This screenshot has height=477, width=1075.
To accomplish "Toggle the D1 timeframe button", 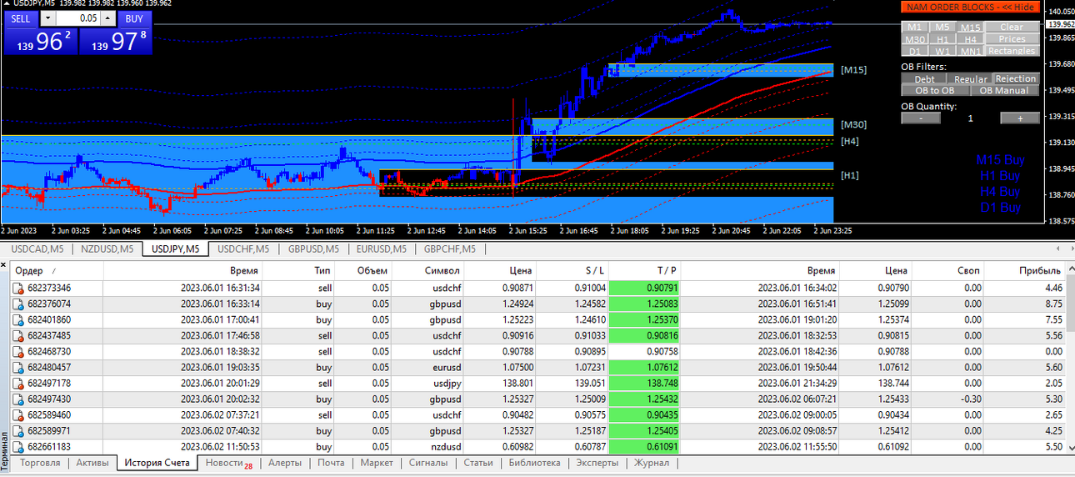I will (x=914, y=51).
